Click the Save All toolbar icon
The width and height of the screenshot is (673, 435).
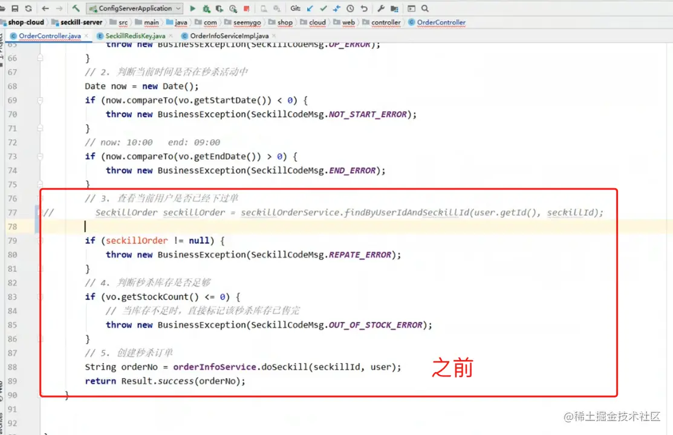click(x=15, y=8)
